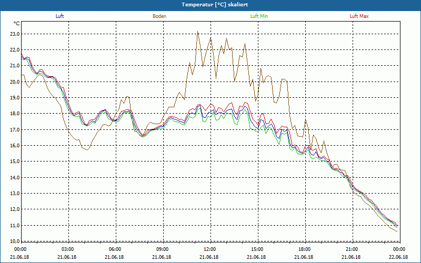Select the 21:00 time axis label
Viewport: 421px width, 263px height.
tap(352, 249)
